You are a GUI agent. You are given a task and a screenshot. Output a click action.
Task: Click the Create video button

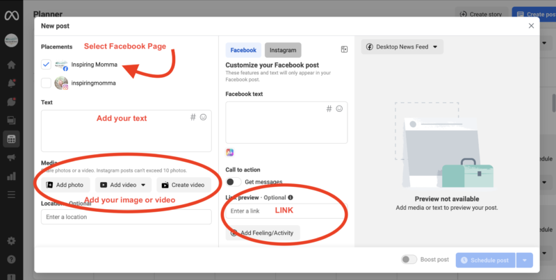pos(183,185)
